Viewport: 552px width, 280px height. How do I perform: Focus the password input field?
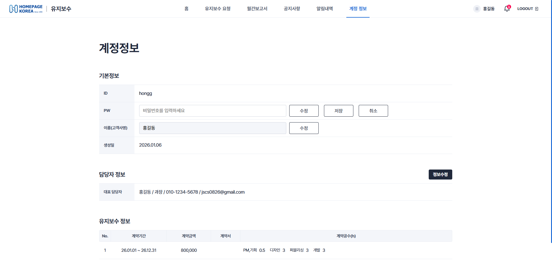[212, 111]
